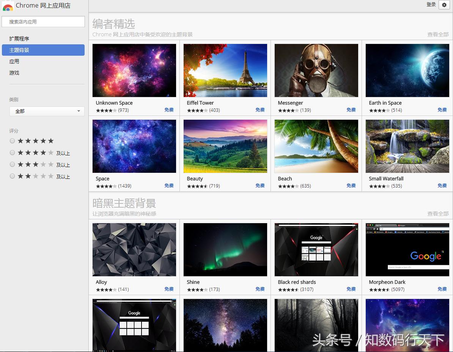The width and height of the screenshot is (453, 352).
Task: Open the Unknown Space theme thumbnail
Action: pyautogui.click(x=134, y=70)
